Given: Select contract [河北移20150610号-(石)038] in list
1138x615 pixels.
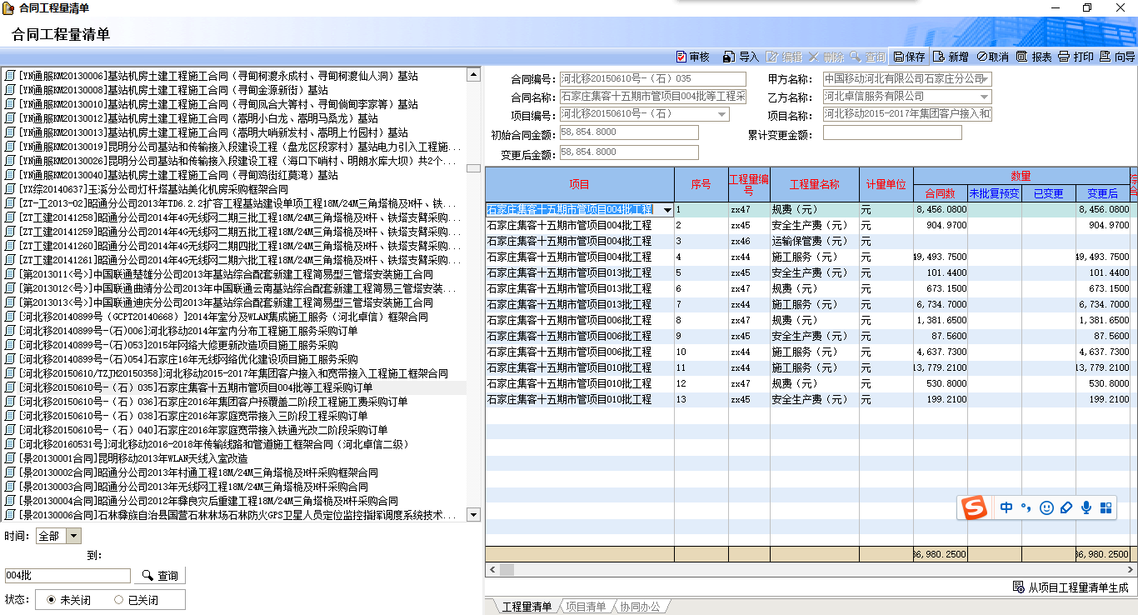Looking at the screenshot, I should tap(192, 416).
